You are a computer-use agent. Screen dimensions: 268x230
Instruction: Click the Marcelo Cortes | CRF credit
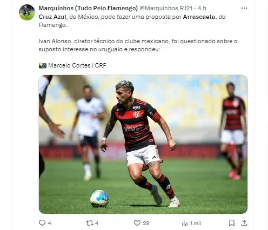(77, 65)
